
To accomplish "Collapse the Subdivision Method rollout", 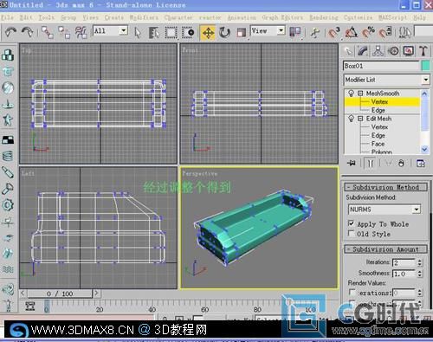I will coord(385,187).
